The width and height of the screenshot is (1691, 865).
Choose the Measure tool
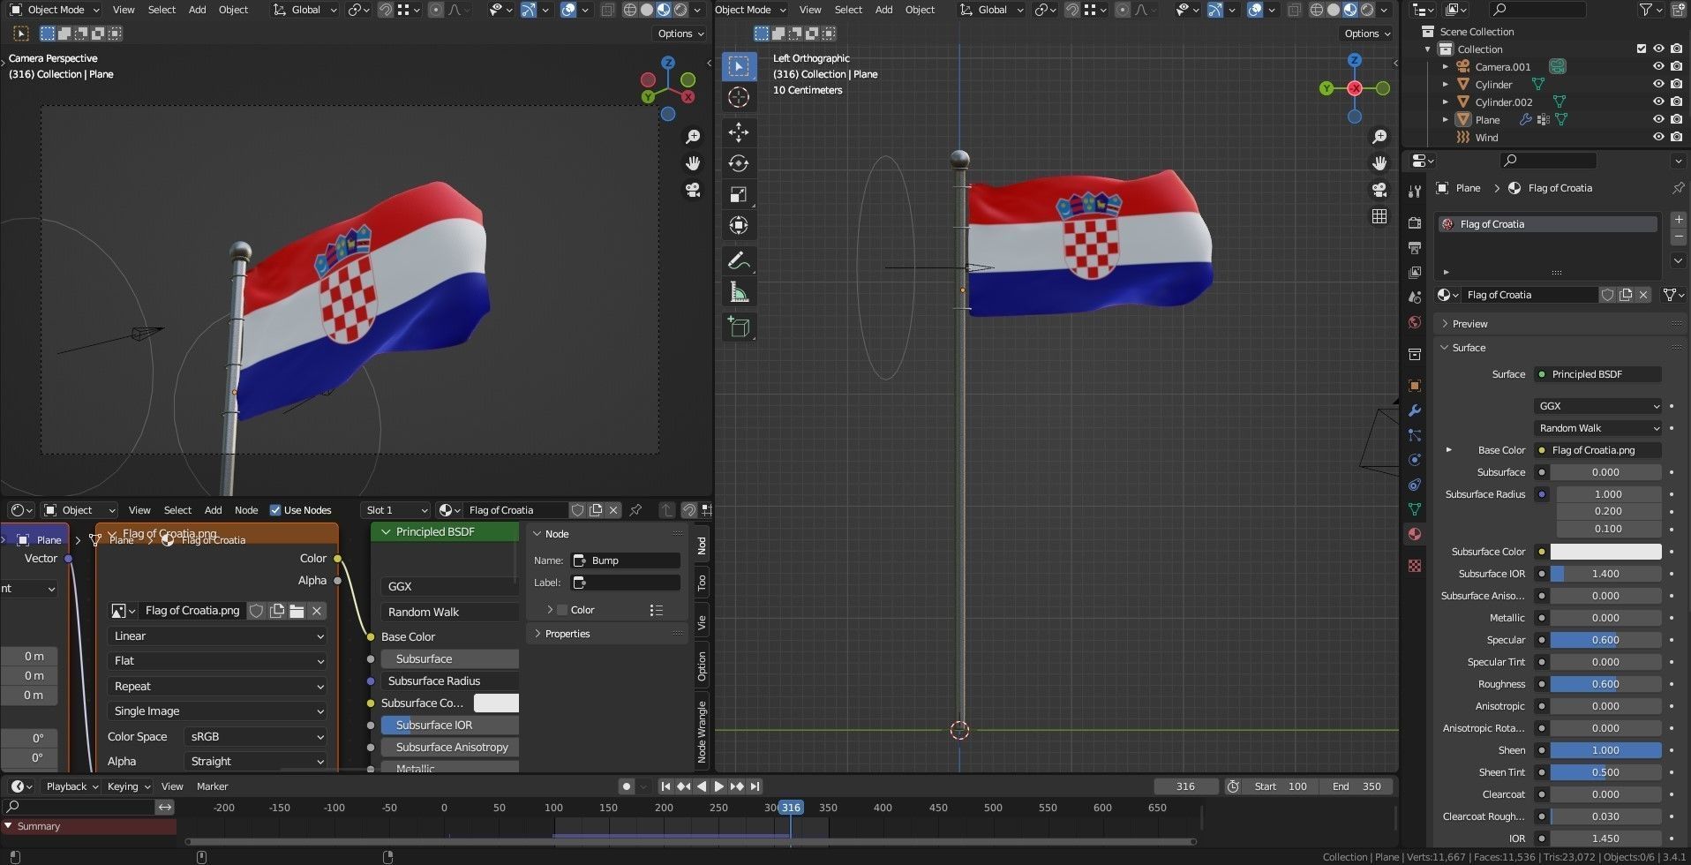(x=739, y=292)
